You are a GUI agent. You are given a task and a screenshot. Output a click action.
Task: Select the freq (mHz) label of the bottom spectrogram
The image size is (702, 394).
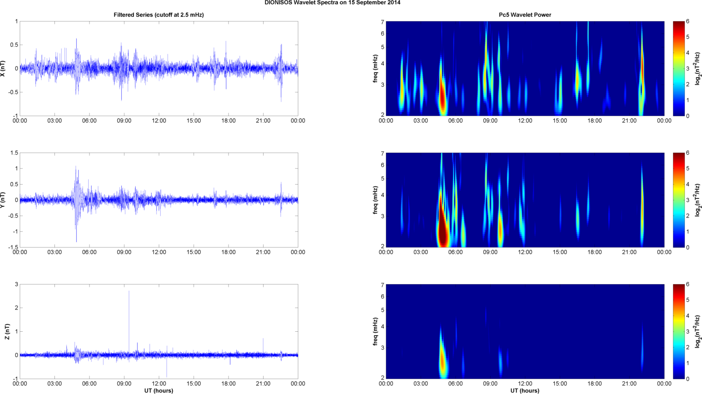click(x=376, y=331)
